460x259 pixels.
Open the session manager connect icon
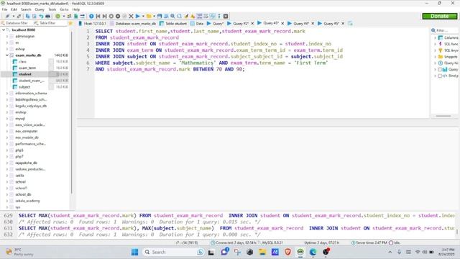7,16
